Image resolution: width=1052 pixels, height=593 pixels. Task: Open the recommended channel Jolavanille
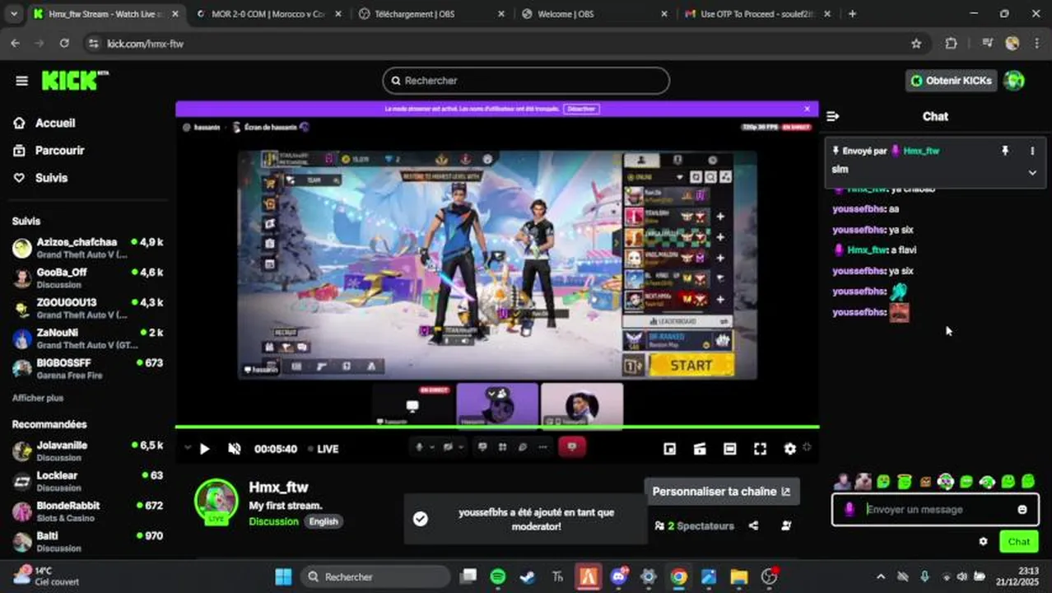[88, 451]
